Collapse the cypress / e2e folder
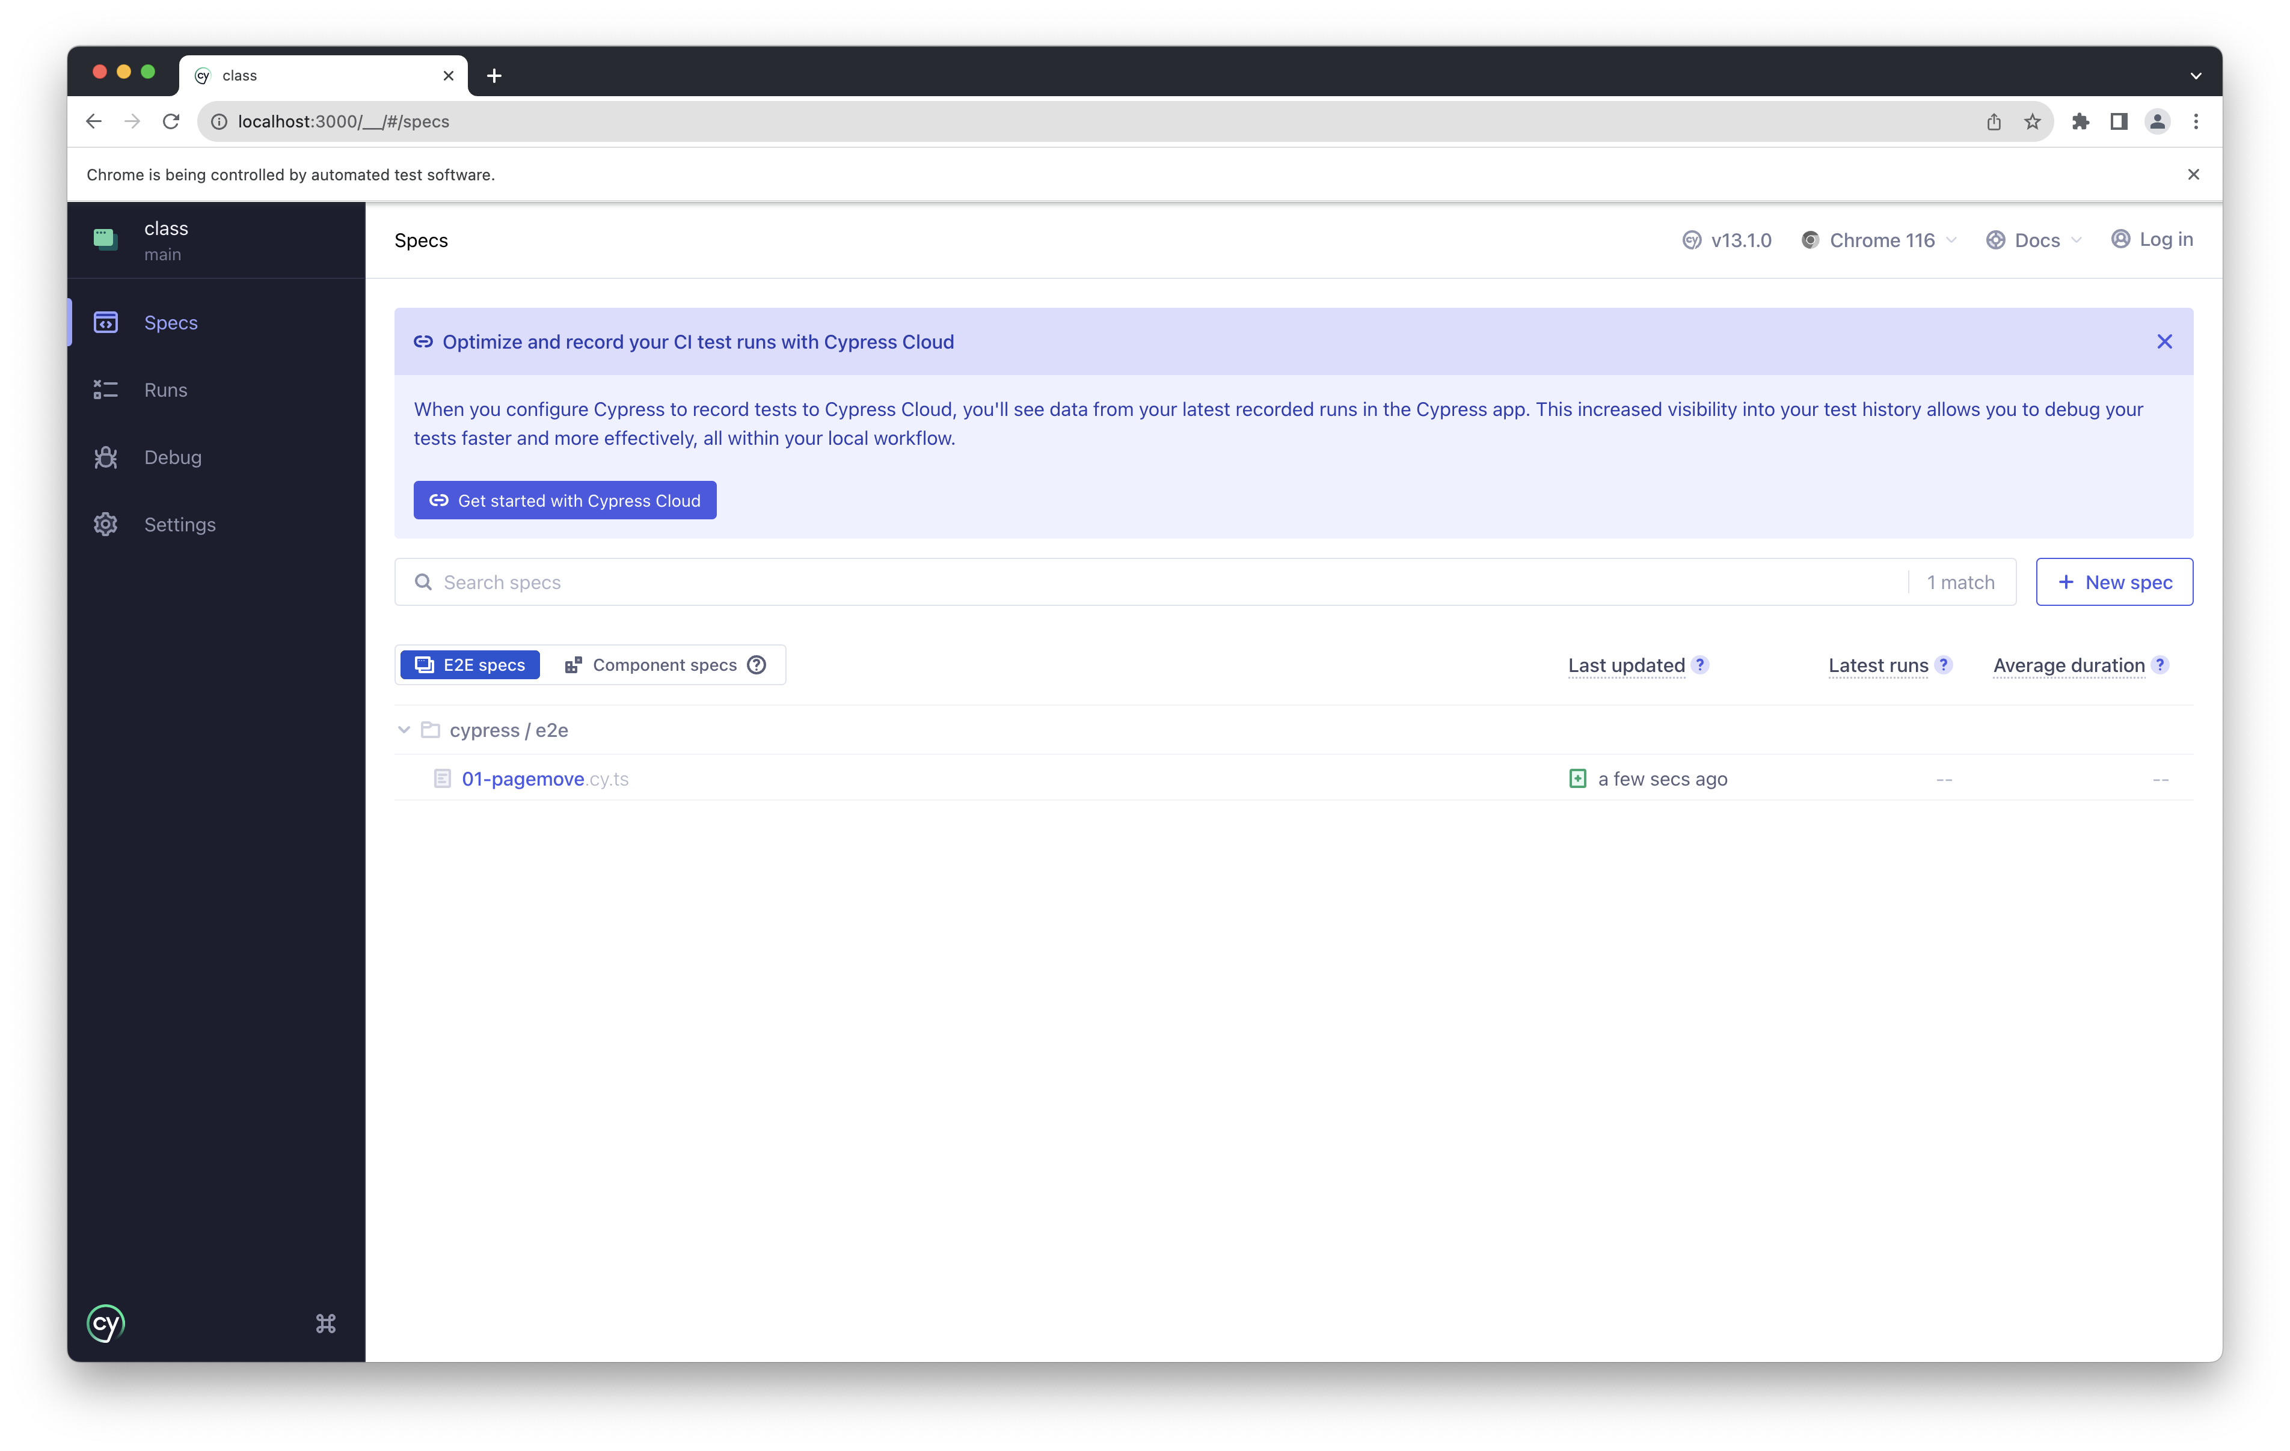This screenshot has width=2290, height=1451. click(x=404, y=730)
